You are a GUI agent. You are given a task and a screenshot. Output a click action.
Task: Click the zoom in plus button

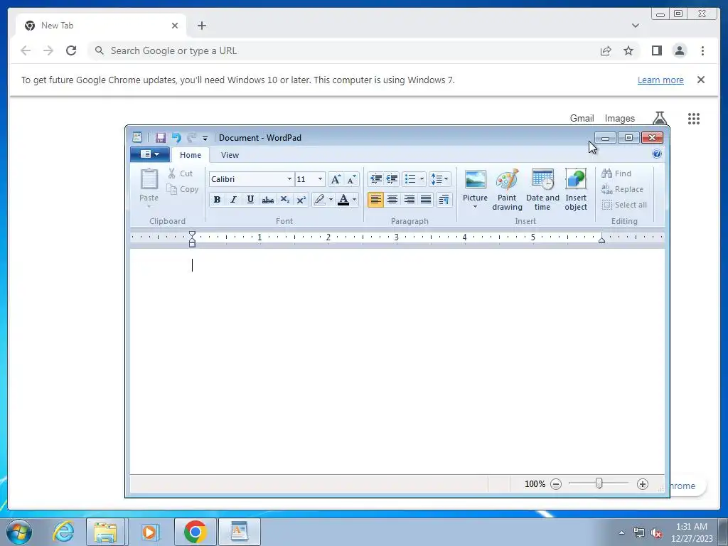coord(643,484)
